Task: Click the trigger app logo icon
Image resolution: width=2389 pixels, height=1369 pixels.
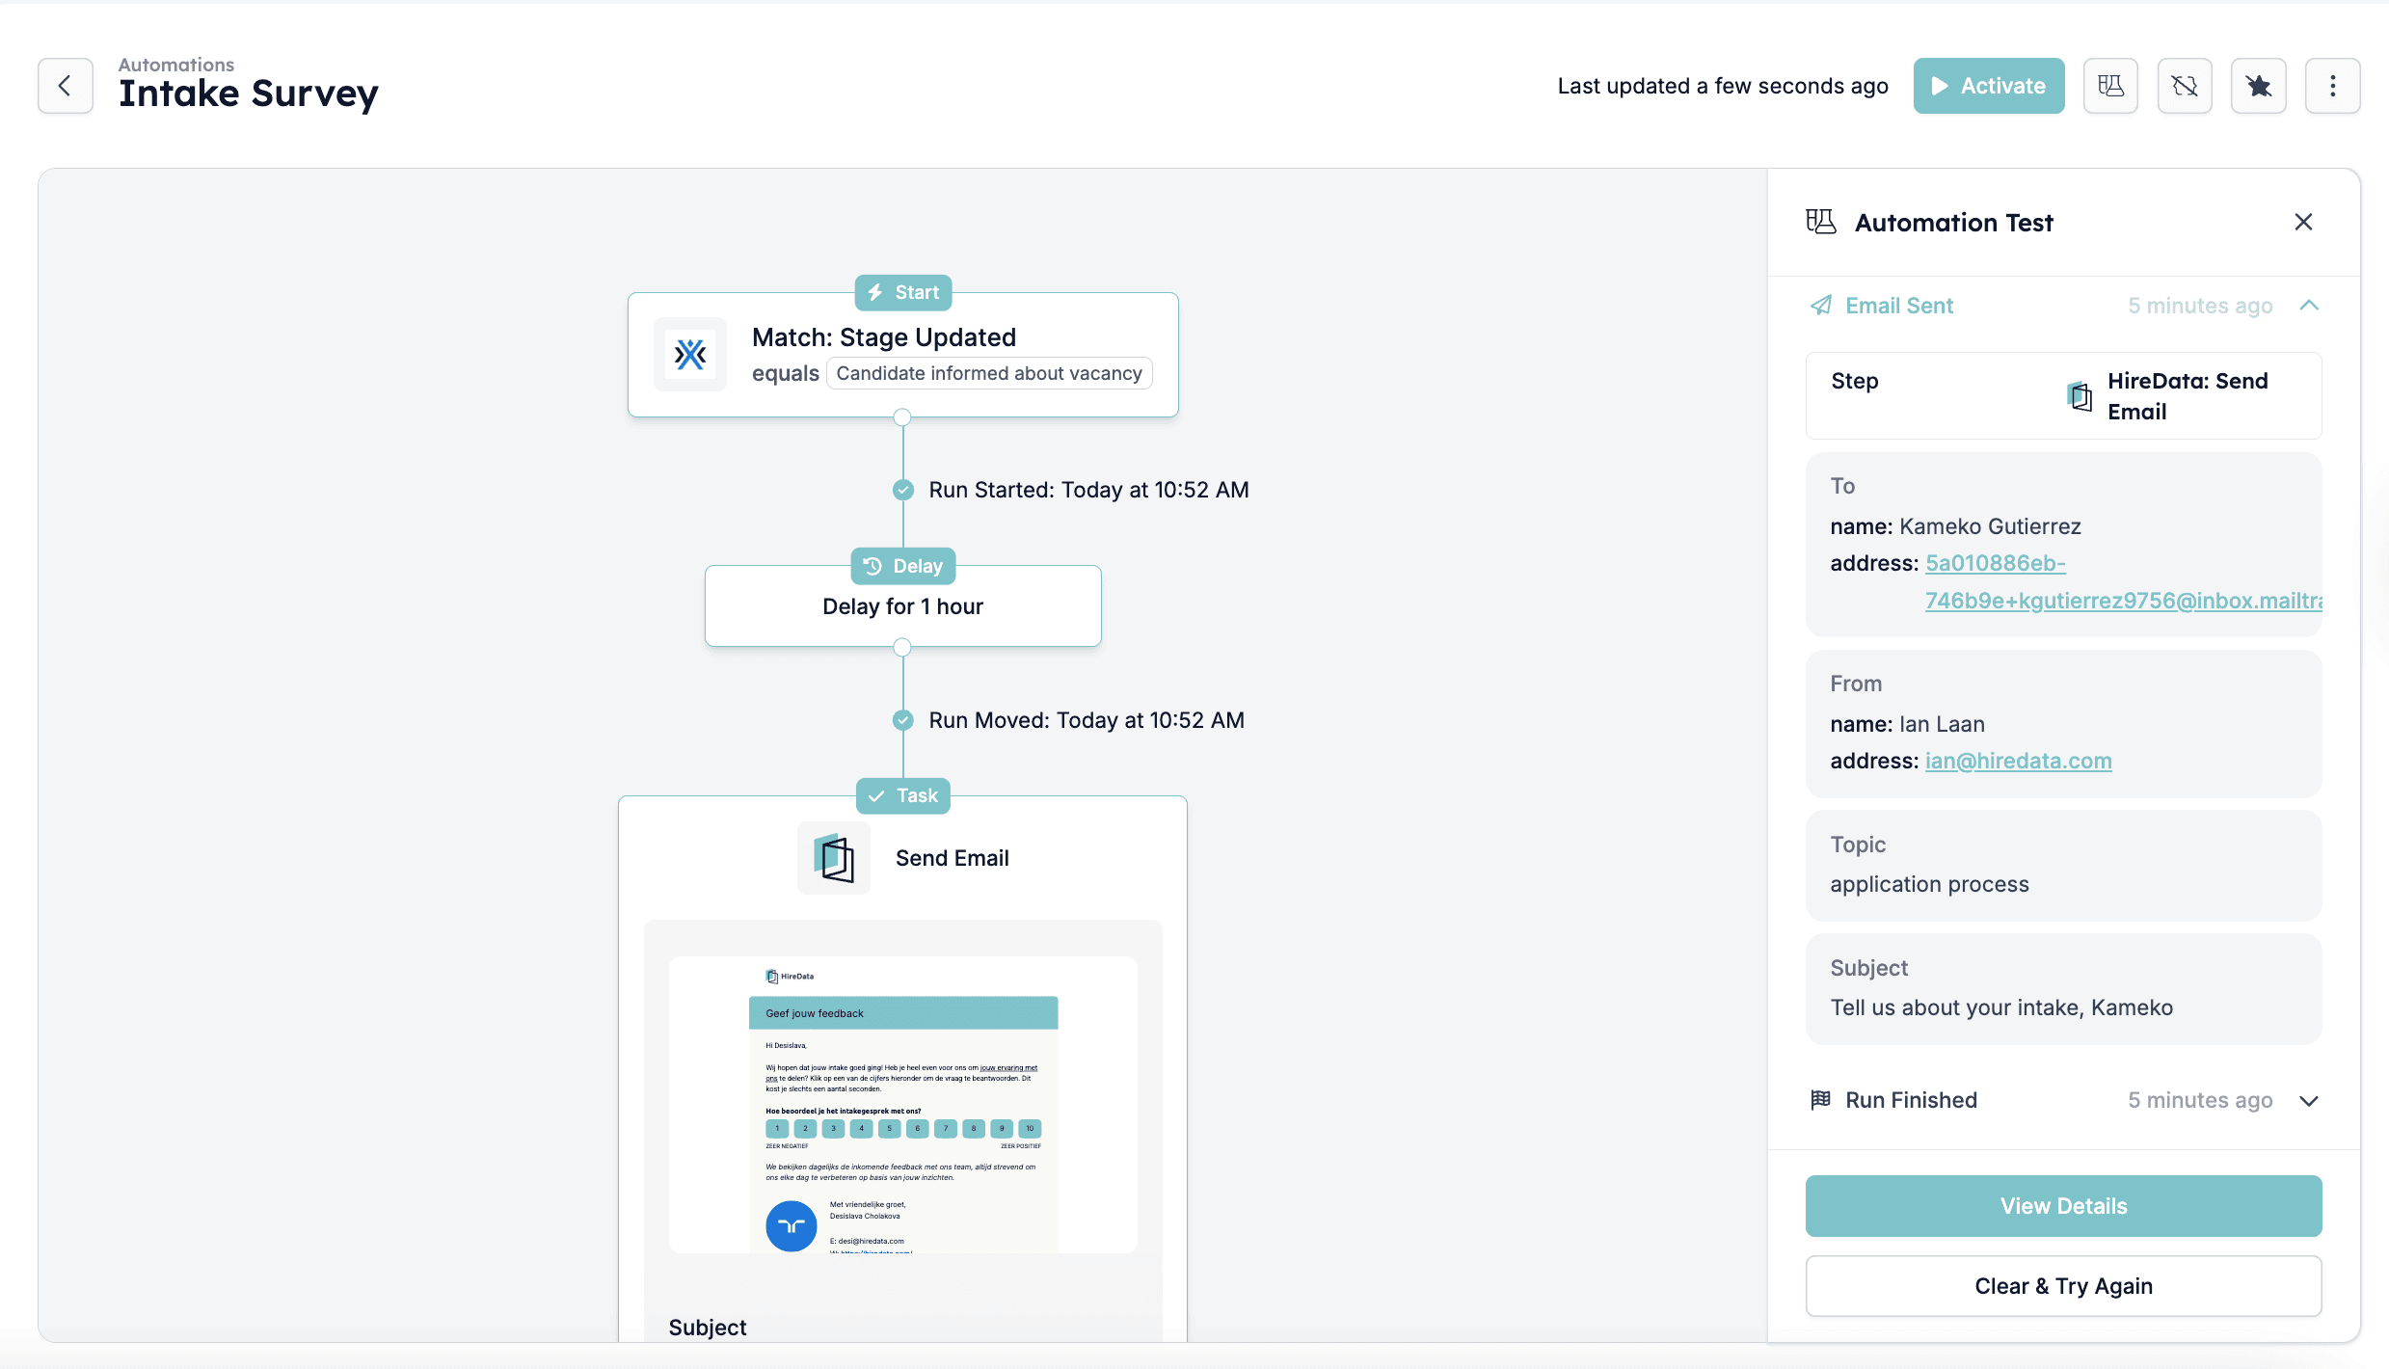Action: click(x=690, y=354)
